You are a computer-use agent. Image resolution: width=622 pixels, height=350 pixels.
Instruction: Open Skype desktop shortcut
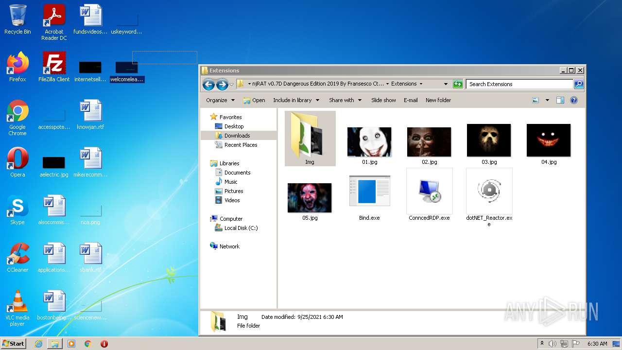tap(17, 210)
